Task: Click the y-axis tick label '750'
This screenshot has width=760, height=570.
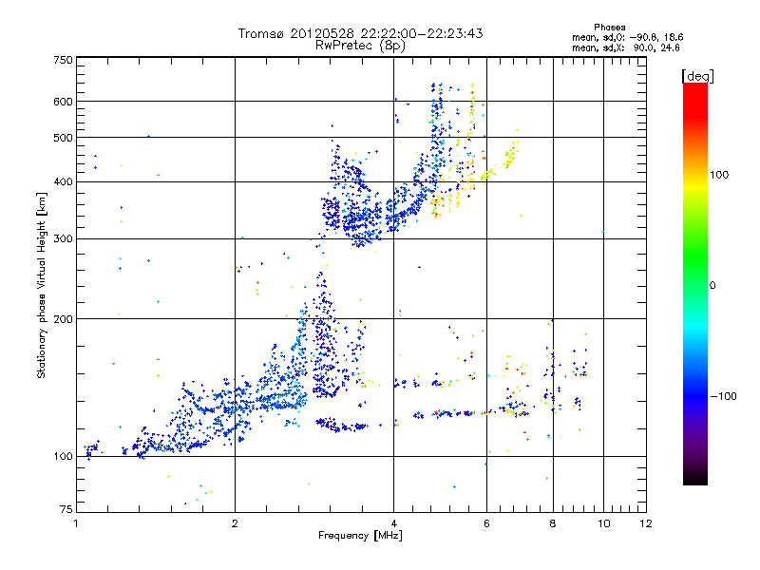Action: pos(63,60)
